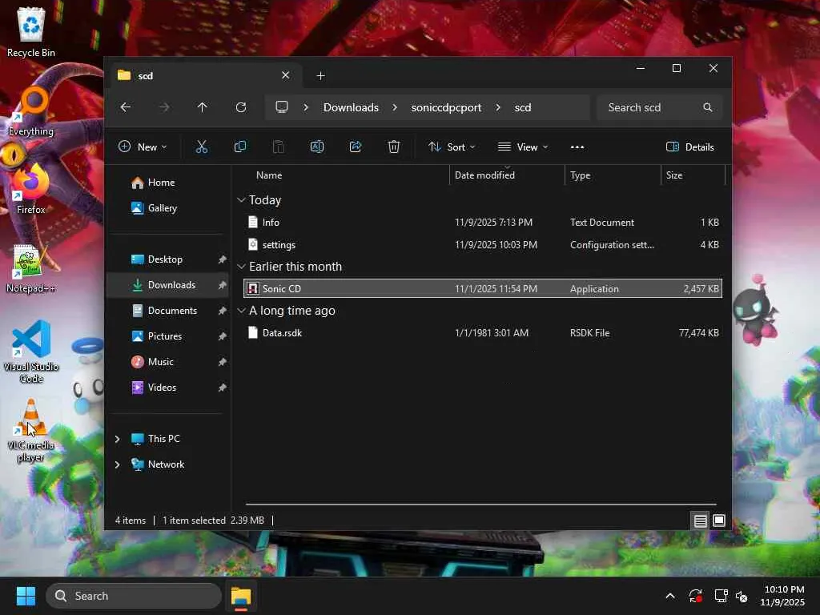Open chevron after Downloads in breadcrumb
Screen dimensions: 820x615
point(395,107)
